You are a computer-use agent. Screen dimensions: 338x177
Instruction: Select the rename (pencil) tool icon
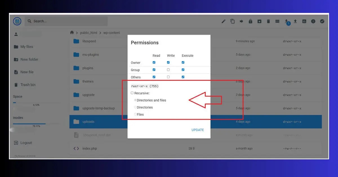click(x=223, y=21)
